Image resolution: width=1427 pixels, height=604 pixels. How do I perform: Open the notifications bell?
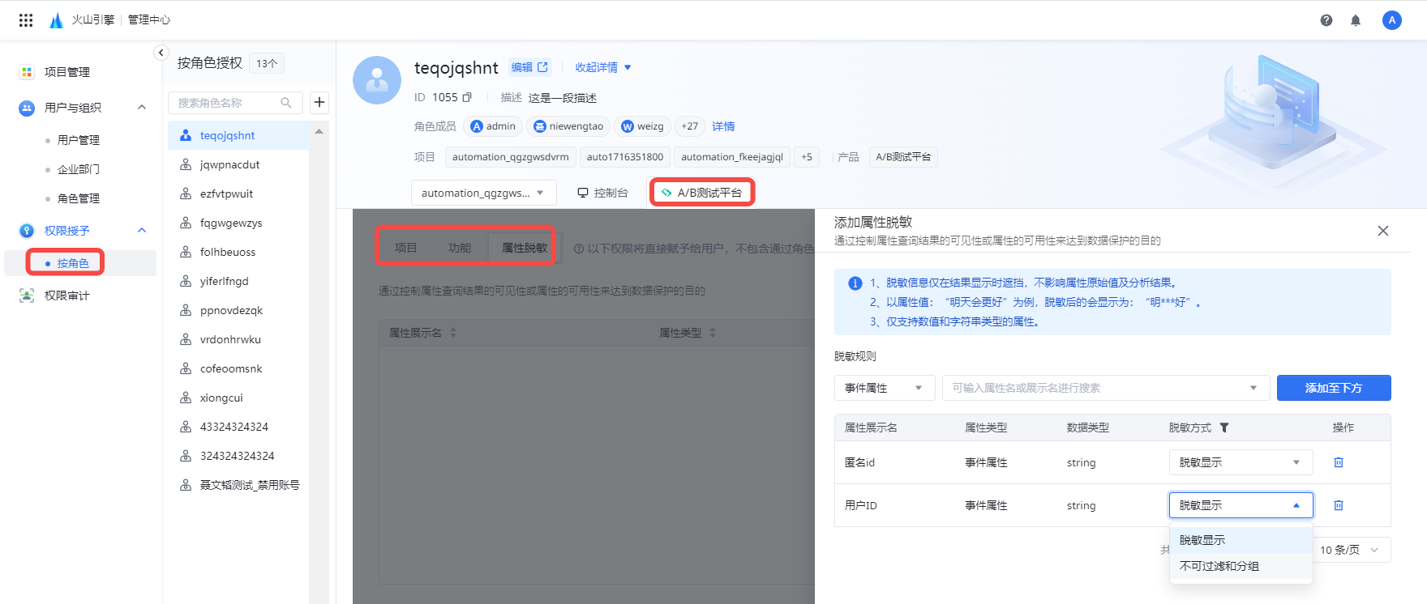(1356, 20)
